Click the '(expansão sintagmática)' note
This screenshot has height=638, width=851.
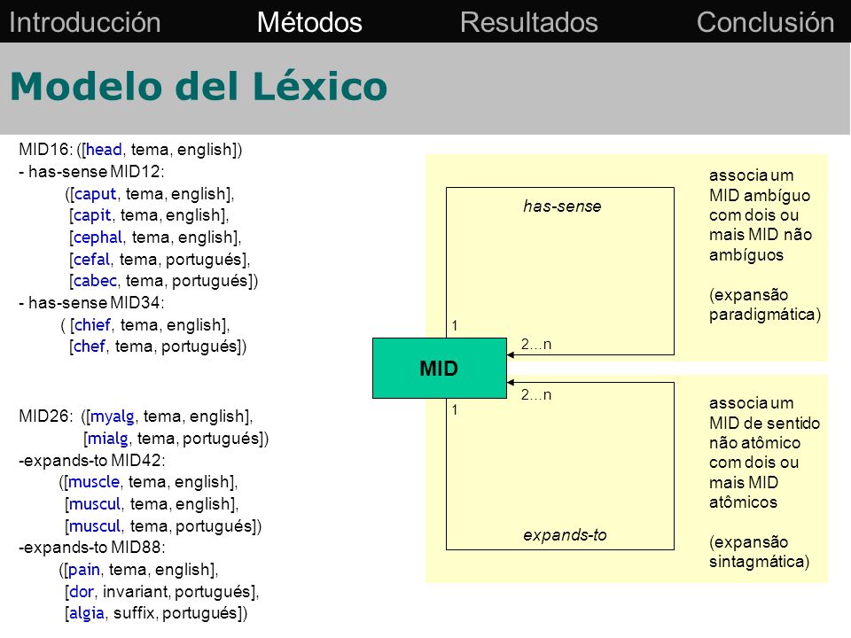[x=760, y=551]
